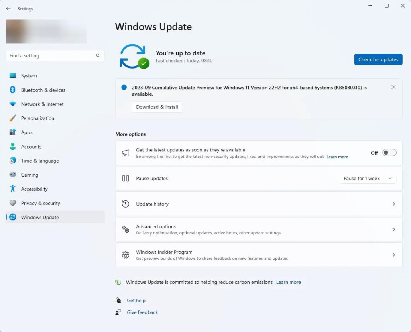Viewport: 411px width, 332px height.
Task: Click Check for updates button
Action: pos(378,59)
